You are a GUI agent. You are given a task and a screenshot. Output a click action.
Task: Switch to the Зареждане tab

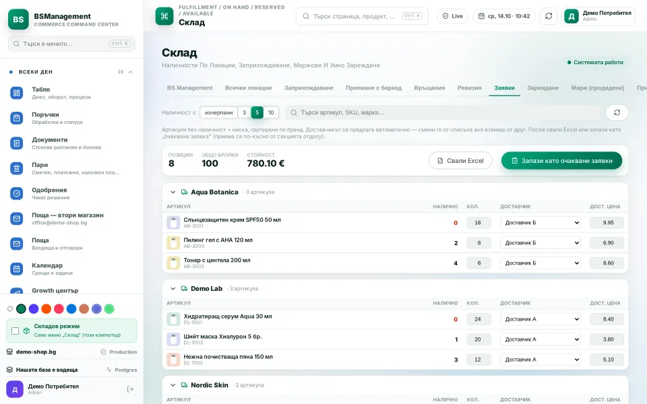click(543, 88)
